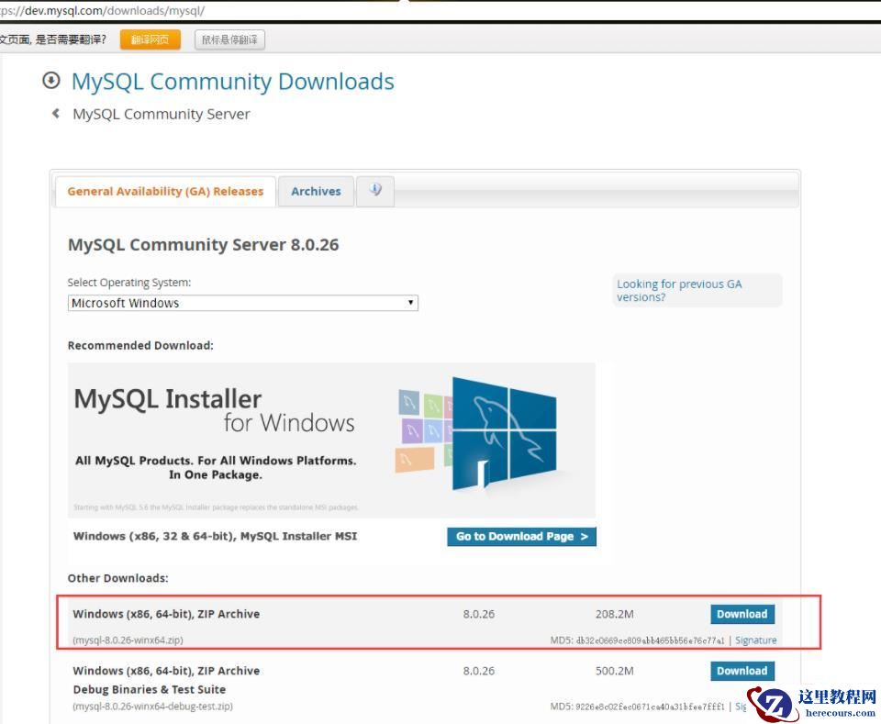The height and width of the screenshot is (724, 881).
Task: Download the 208.2M ZIP Archive
Action: click(742, 614)
